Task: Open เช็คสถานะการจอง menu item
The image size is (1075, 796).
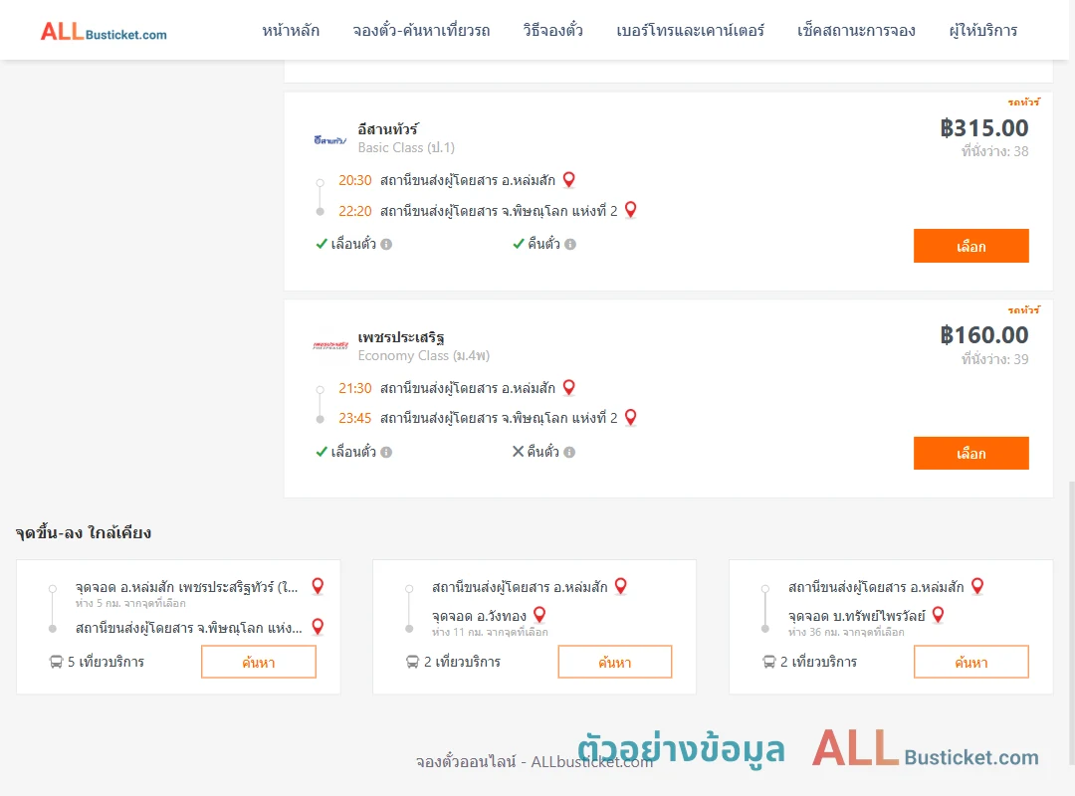Action: click(856, 31)
